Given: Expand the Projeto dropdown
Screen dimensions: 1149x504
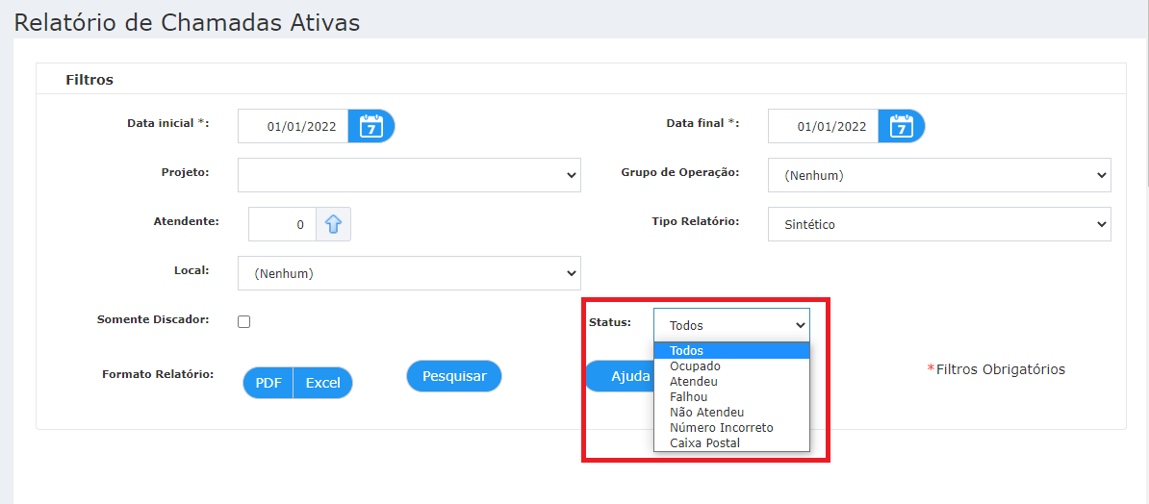Looking at the screenshot, I should pyautogui.click(x=409, y=175).
